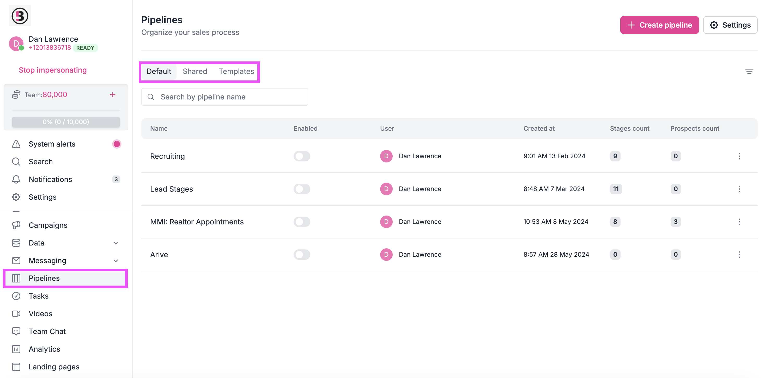Turn on the Arive pipeline
Image resolution: width=765 pixels, height=378 pixels.
302,254
